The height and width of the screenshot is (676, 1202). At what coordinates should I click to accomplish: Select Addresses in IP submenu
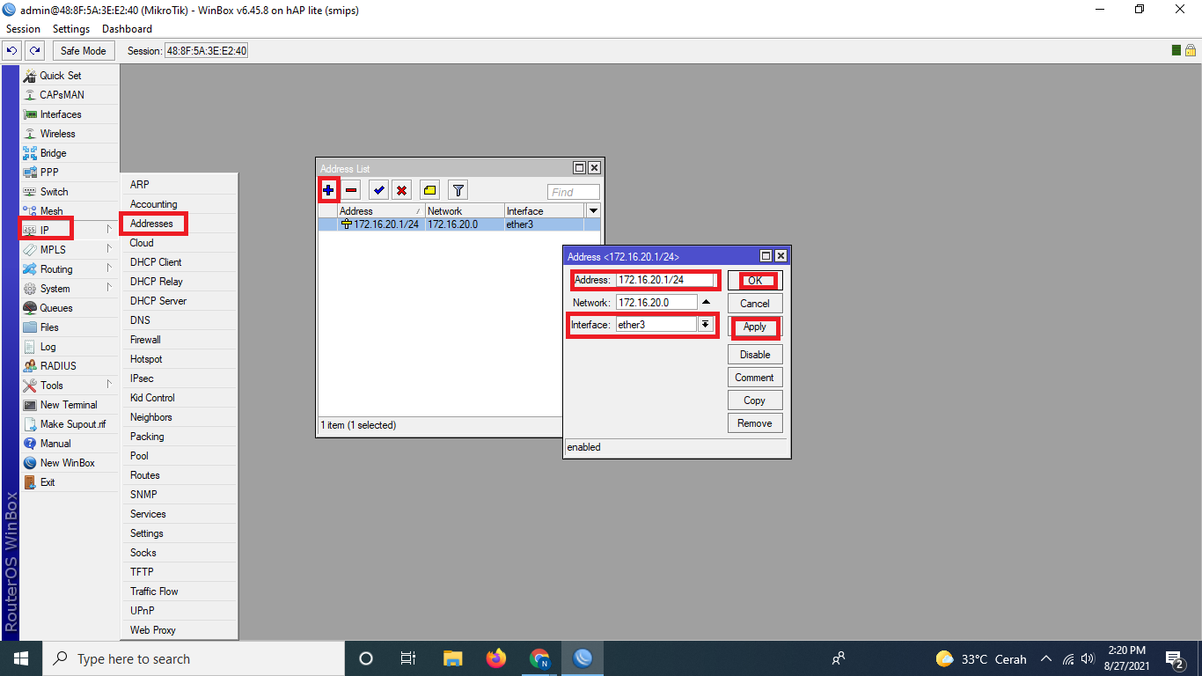(x=180, y=224)
